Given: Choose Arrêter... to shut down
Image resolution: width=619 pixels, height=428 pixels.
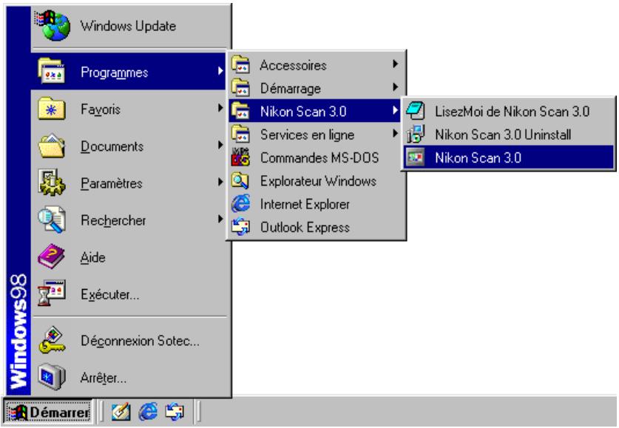Looking at the screenshot, I should [129, 378].
